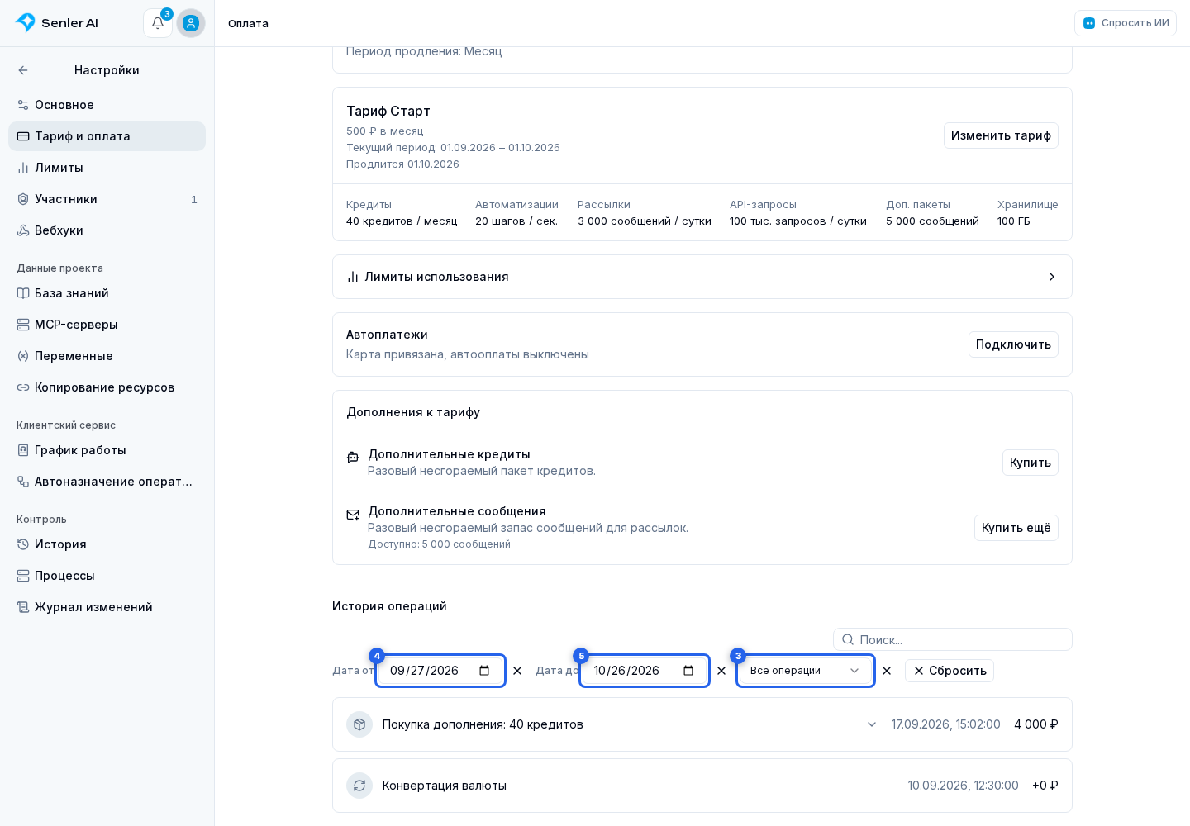Open the user profile avatar

(191, 23)
